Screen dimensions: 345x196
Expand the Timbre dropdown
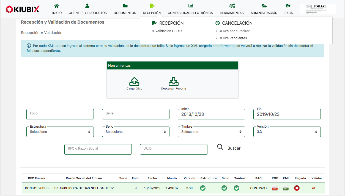[211, 132]
